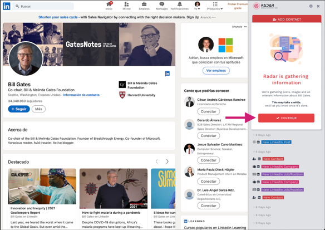325x230 pixels.
Task: Collapse the 3 Days Ago section
Action: pos(262,135)
